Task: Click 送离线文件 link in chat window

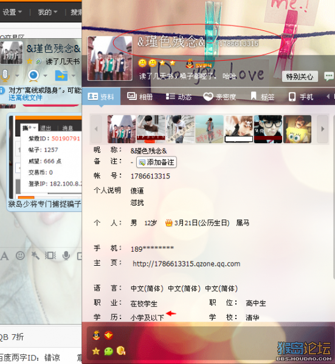Action: 26,98
